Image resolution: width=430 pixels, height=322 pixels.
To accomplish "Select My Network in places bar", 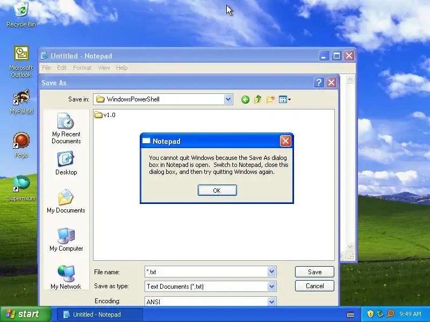I will tap(66, 277).
